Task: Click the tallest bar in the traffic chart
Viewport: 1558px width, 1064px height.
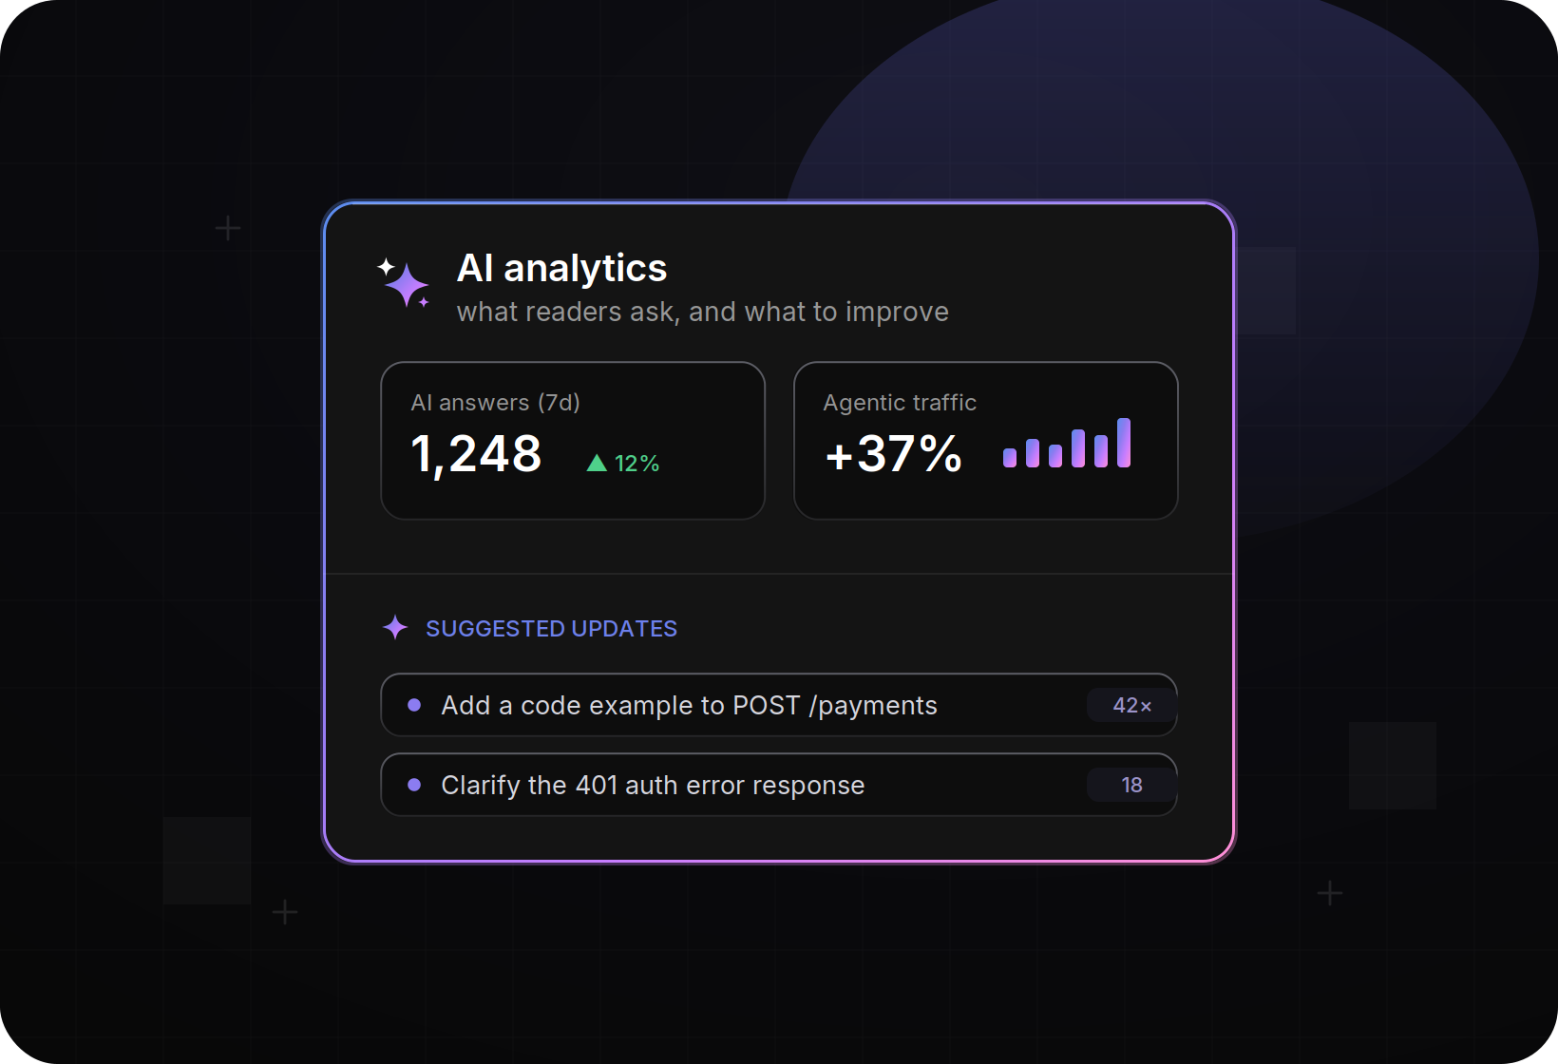Action: pyautogui.click(x=1124, y=443)
